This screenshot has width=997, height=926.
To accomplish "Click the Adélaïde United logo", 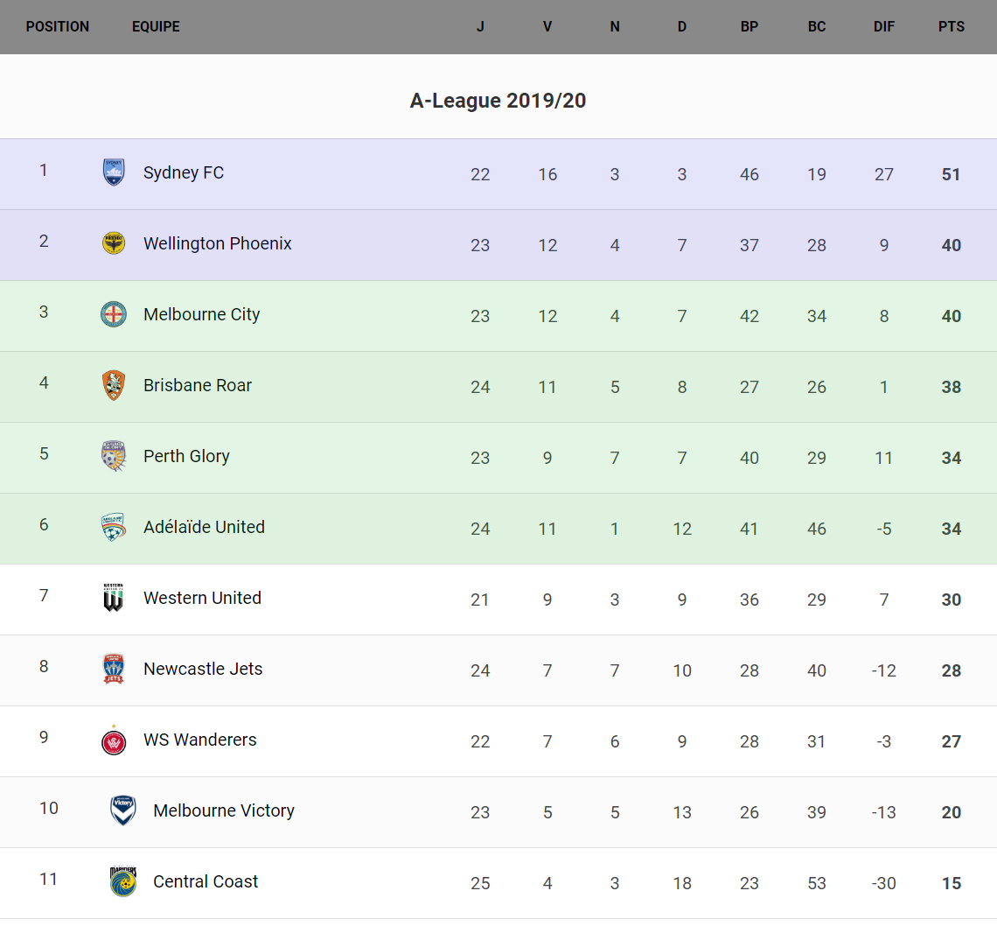I will coord(114,527).
